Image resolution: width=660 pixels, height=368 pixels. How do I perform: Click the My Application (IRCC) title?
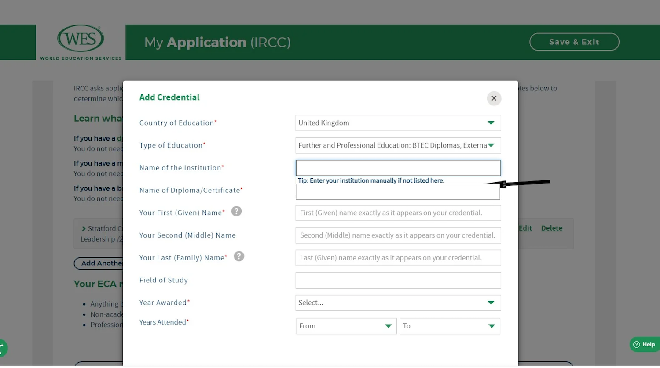tap(217, 42)
